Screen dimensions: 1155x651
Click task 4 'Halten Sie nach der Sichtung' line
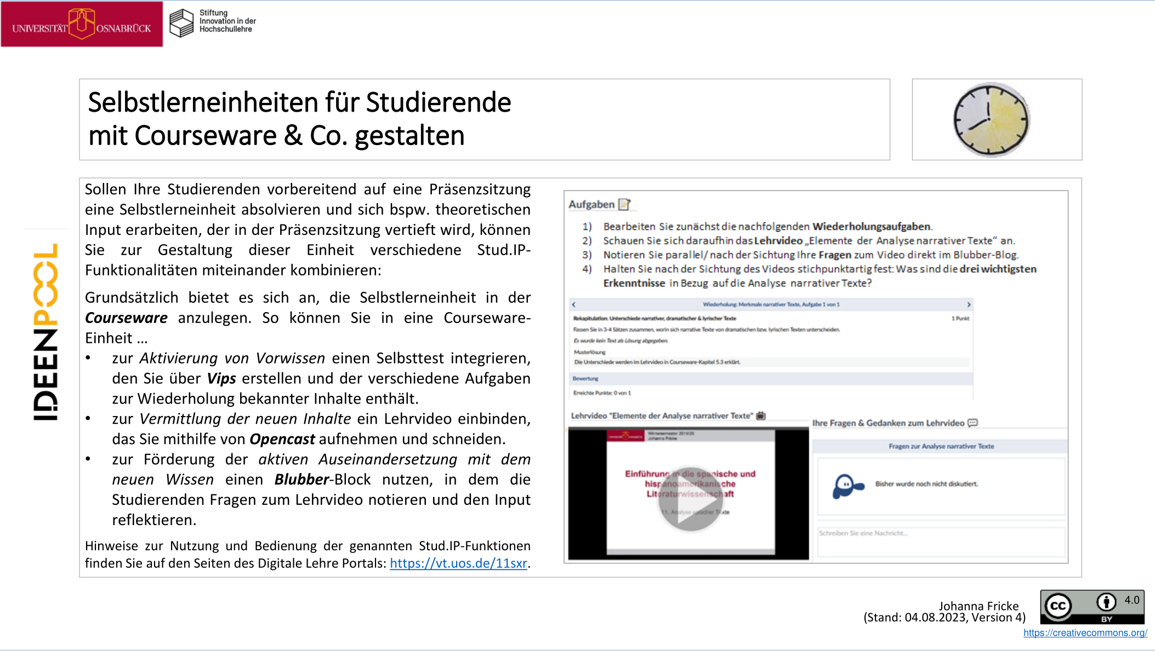(820, 276)
